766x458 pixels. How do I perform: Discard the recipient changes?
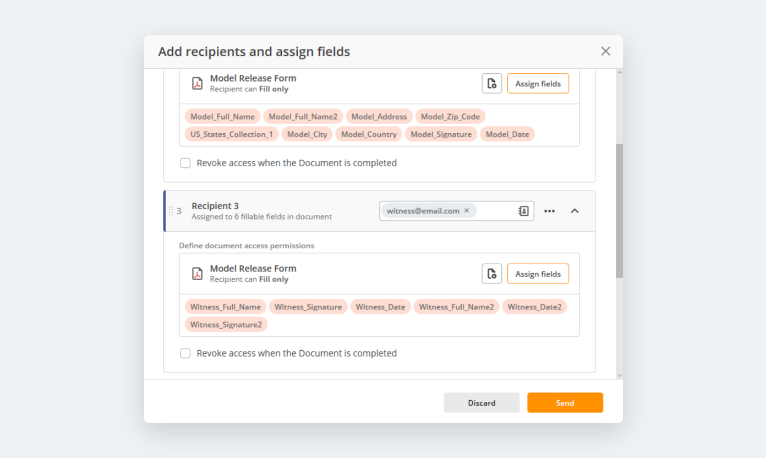(482, 402)
